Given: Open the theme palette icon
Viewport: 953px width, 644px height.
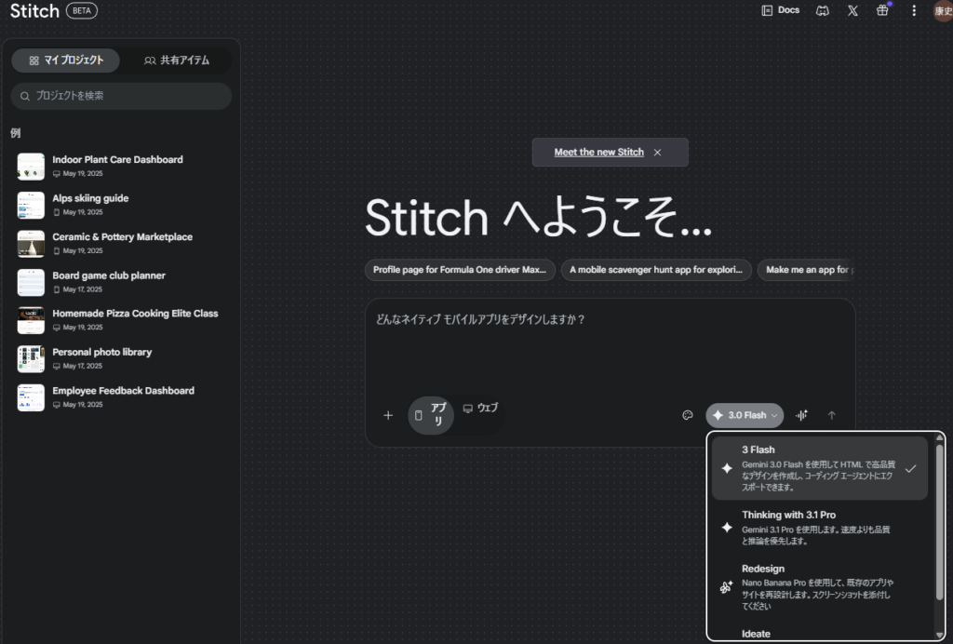Looking at the screenshot, I should [x=688, y=415].
